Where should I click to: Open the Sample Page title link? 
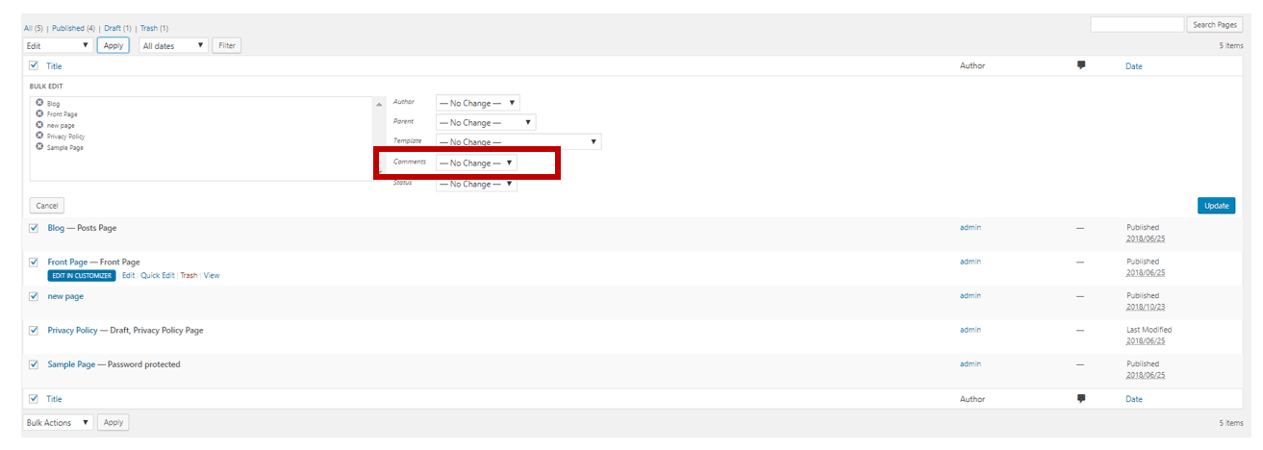click(71, 364)
